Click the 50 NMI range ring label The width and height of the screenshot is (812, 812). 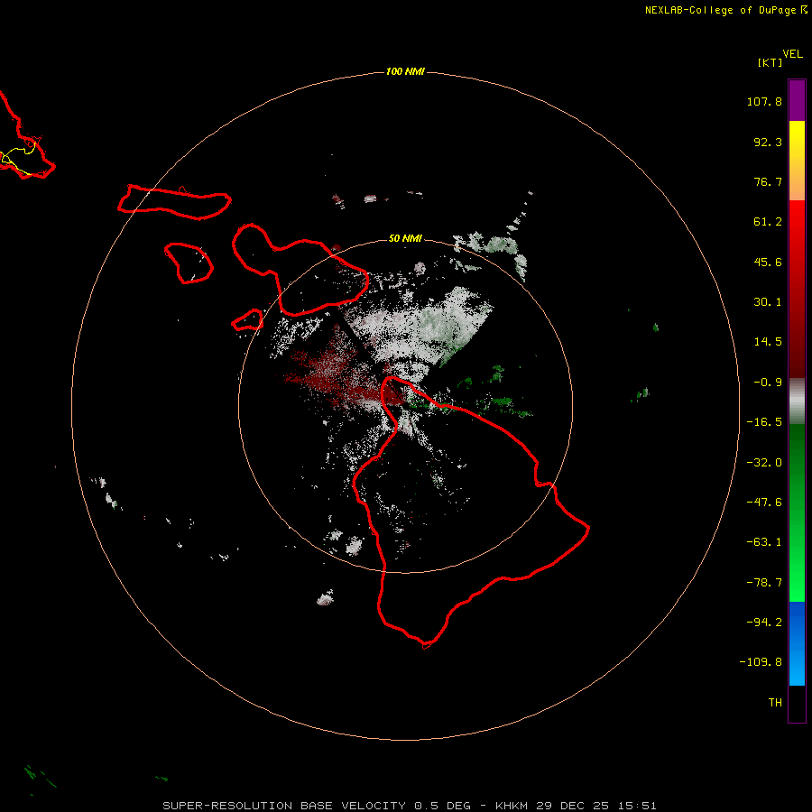(x=405, y=238)
